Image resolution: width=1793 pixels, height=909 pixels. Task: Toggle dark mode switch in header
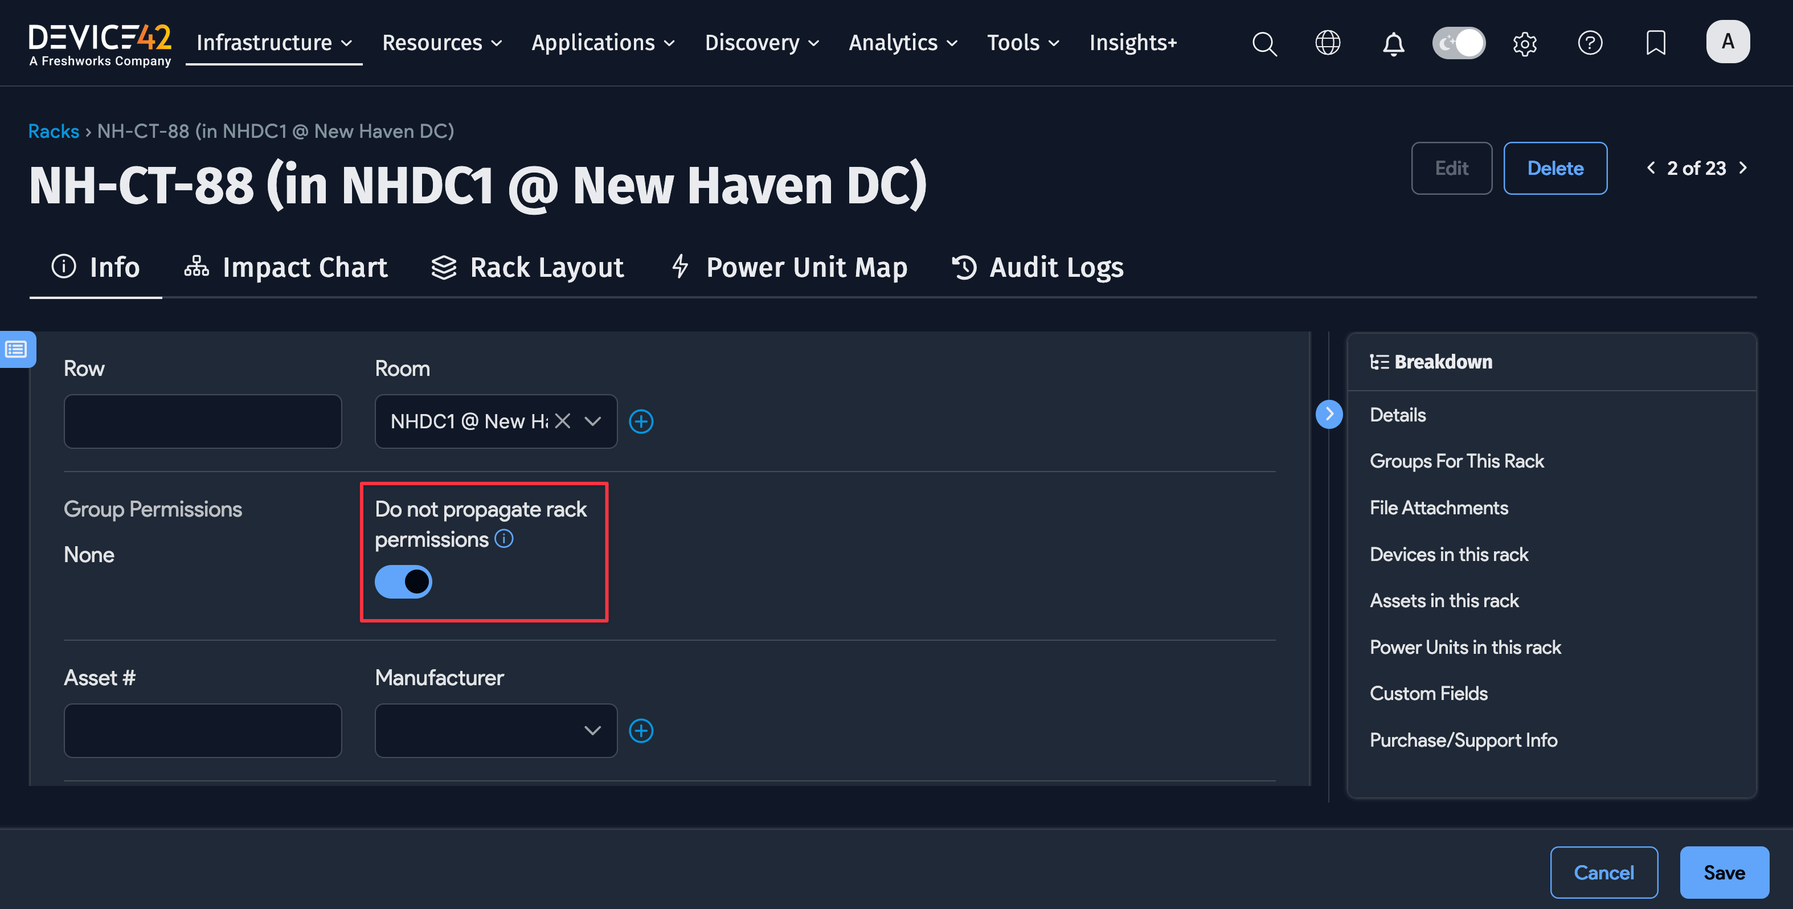(1459, 43)
